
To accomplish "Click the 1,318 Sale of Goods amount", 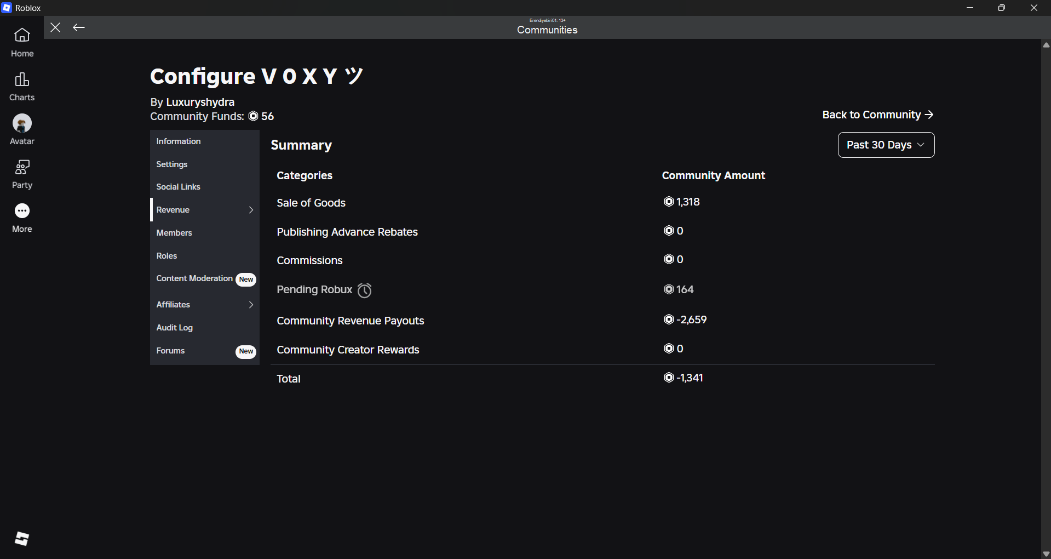I will 688,202.
